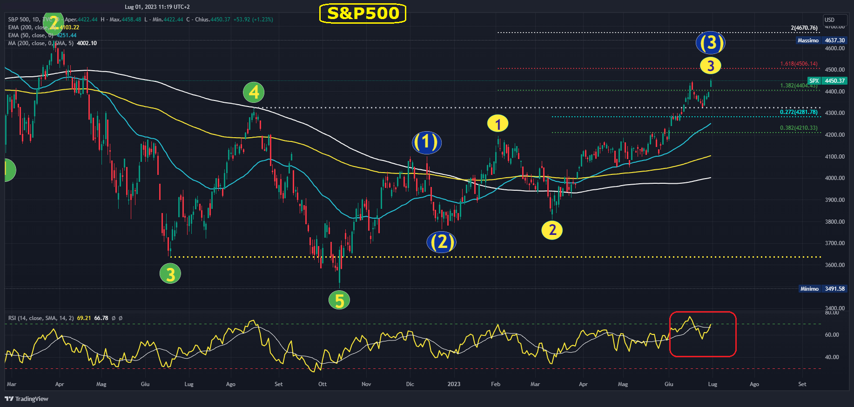The width and height of the screenshot is (854, 407).
Task: Click the MA 200 value 4002.10
Action: click(87, 43)
